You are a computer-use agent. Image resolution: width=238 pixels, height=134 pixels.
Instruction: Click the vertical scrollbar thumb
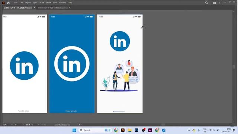[x=234, y=67]
